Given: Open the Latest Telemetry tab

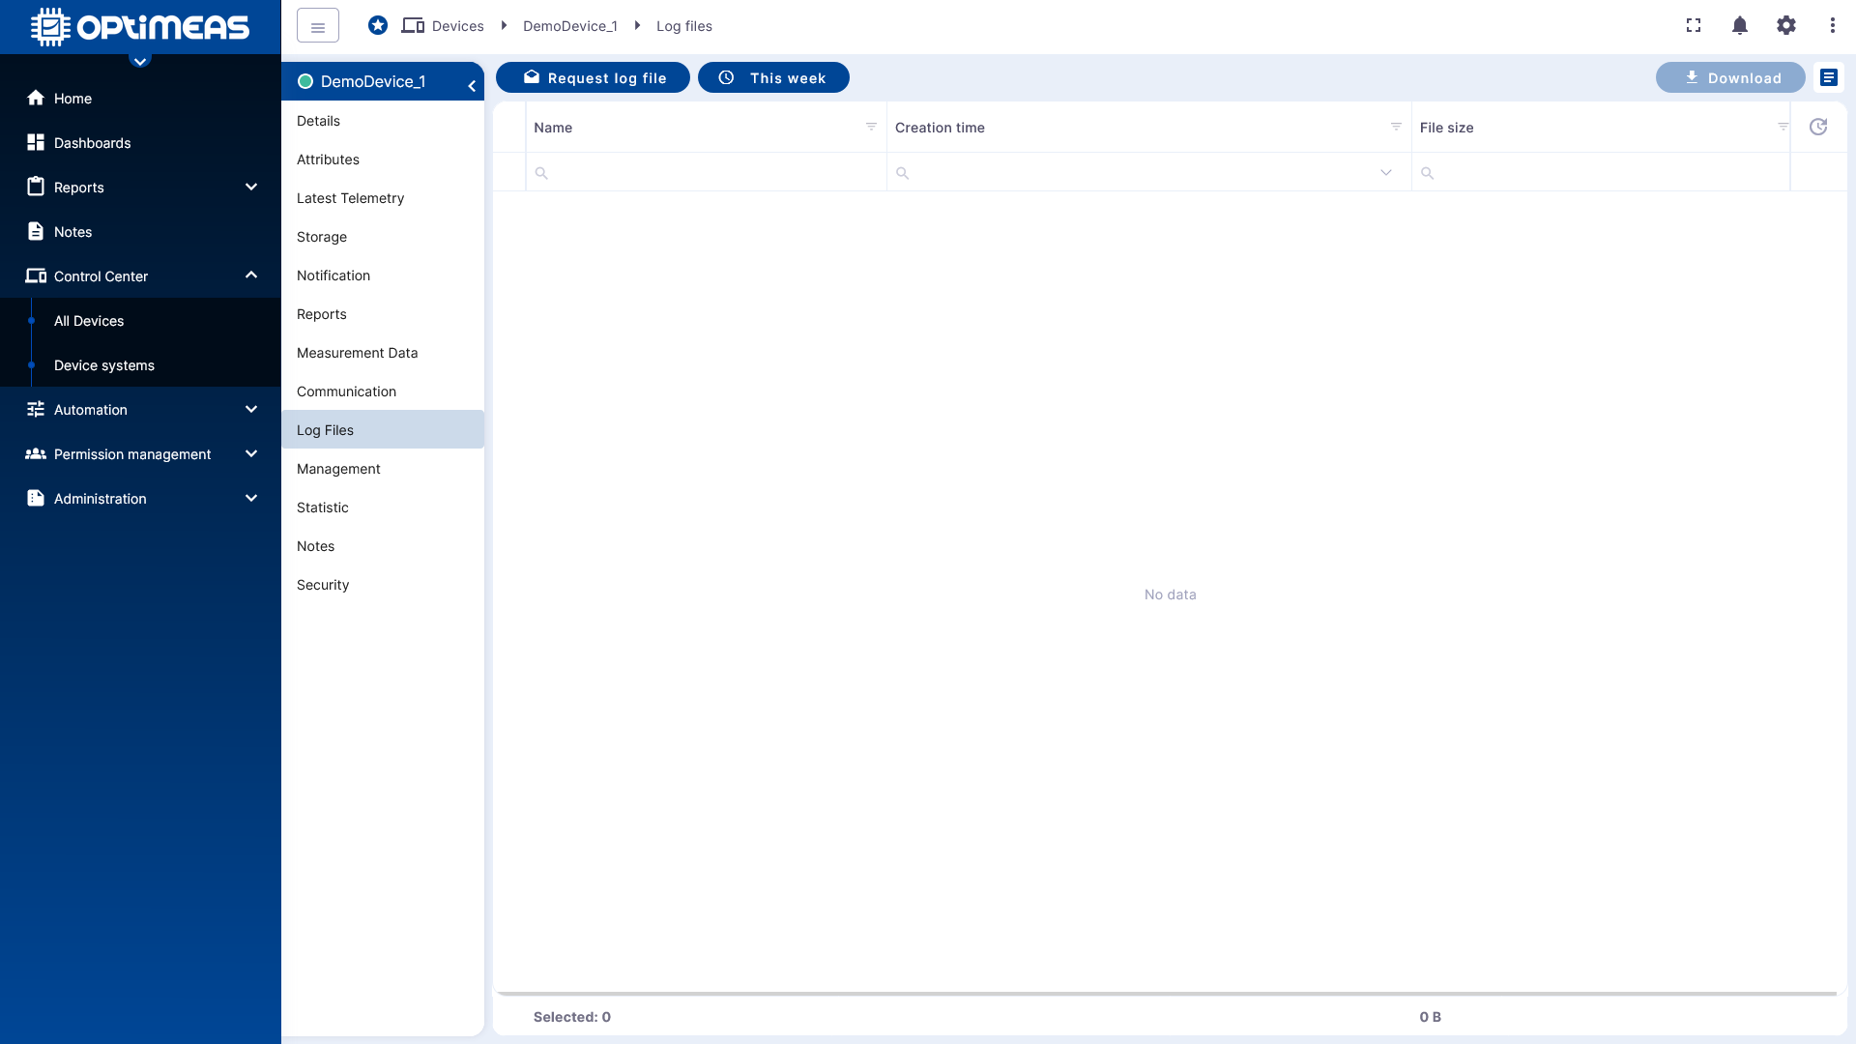Looking at the screenshot, I should pyautogui.click(x=383, y=198).
